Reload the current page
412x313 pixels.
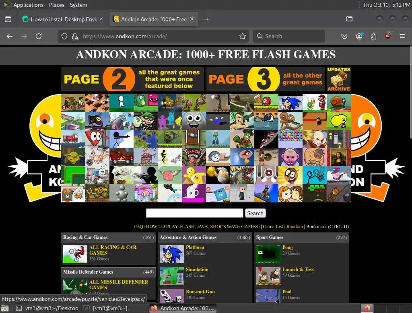pyautogui.click(x=39, y=36)
